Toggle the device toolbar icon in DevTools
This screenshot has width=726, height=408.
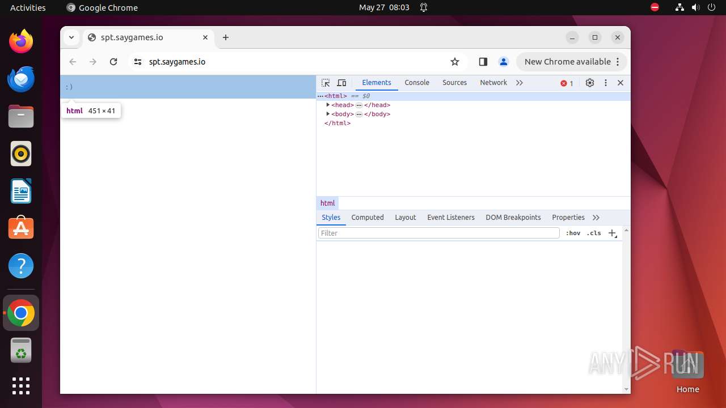[x=341, y=83]
